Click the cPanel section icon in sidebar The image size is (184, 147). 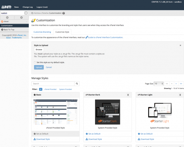tap(2, 21)
